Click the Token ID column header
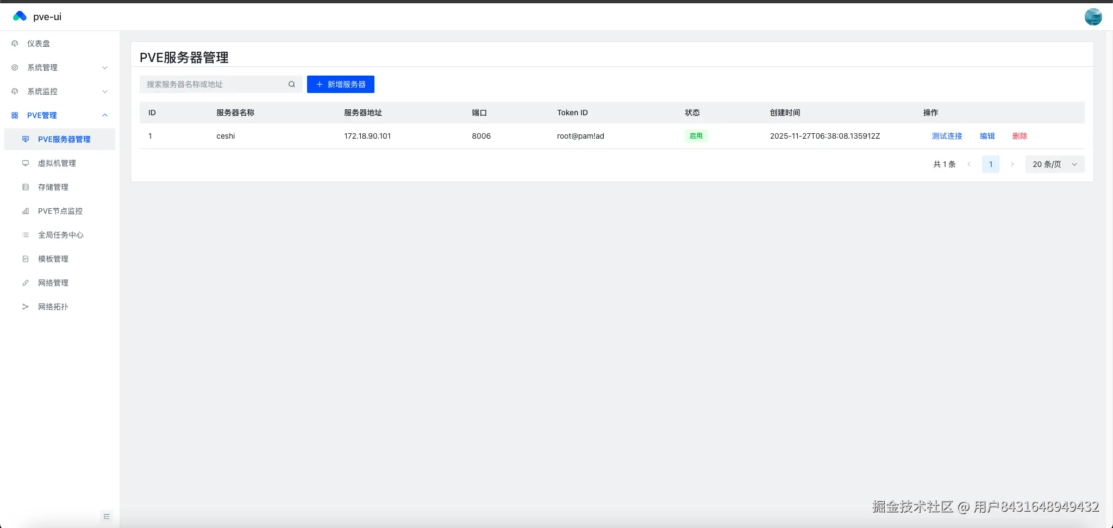Viewport: 1113px width, 528px height. (x=572, y=113)
